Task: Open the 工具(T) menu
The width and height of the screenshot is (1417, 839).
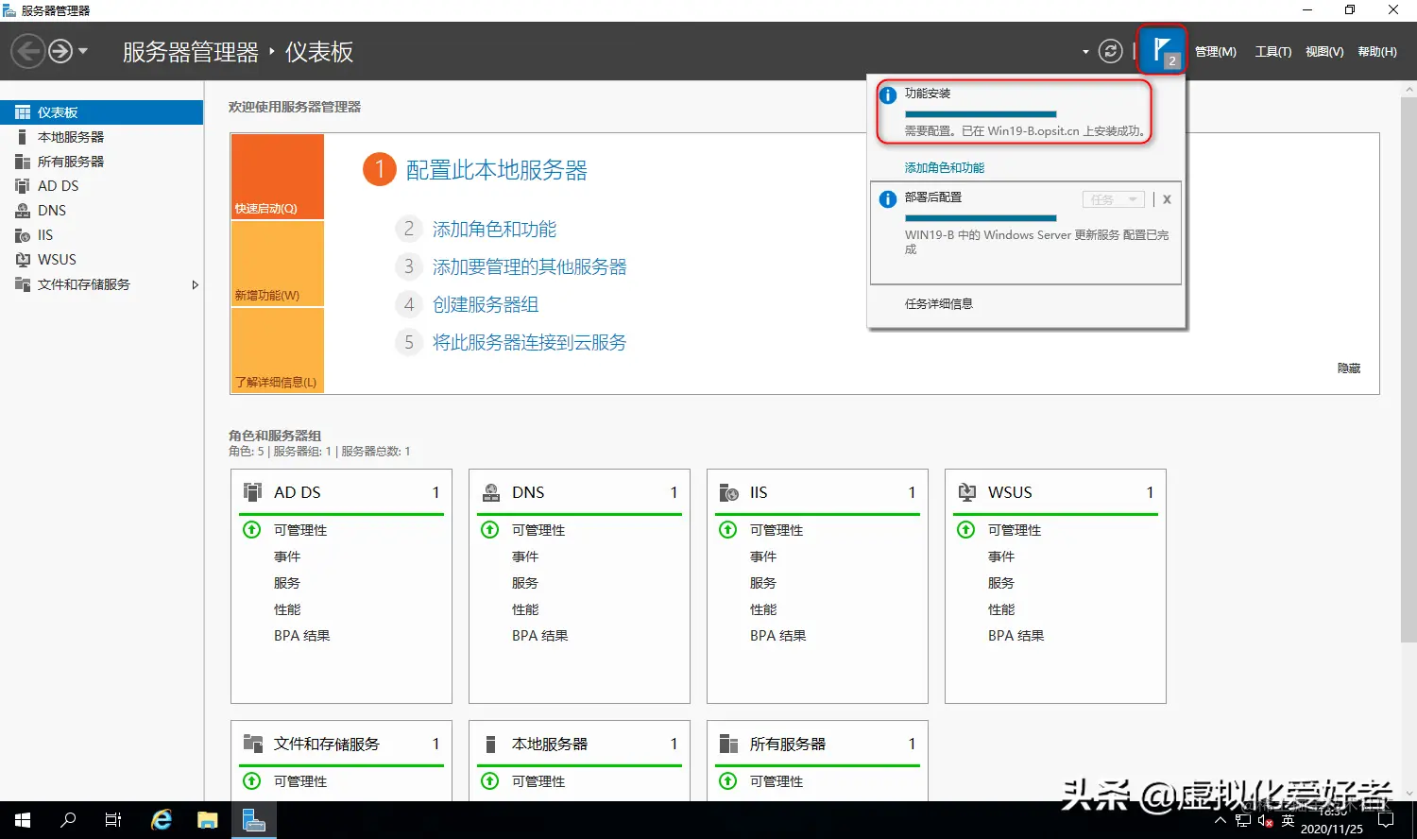Action: pyautogui.click(x=1272, y=51)
